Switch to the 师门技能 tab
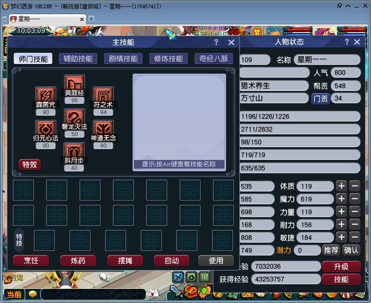 pos(33,59)
